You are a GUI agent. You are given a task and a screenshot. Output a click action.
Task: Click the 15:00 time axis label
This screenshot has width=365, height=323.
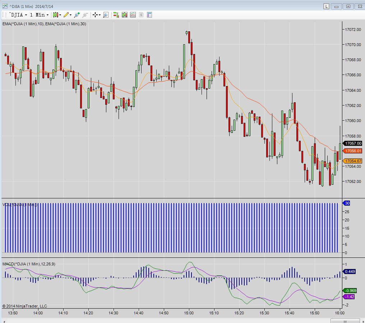tap(189, 313)
